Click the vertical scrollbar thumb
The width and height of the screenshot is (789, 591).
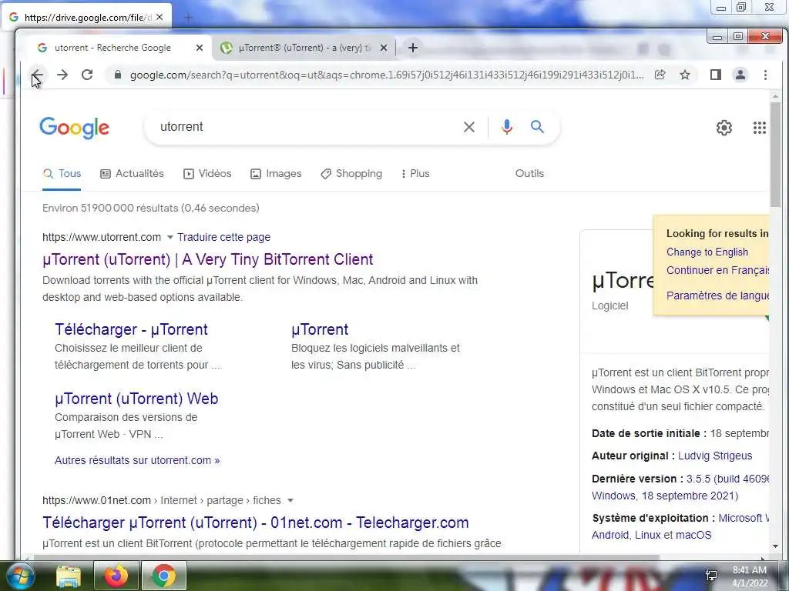[775, 154]
